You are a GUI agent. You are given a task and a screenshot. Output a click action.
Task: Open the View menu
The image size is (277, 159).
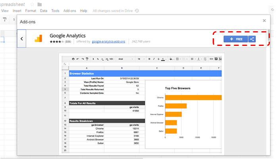[5, 11]
